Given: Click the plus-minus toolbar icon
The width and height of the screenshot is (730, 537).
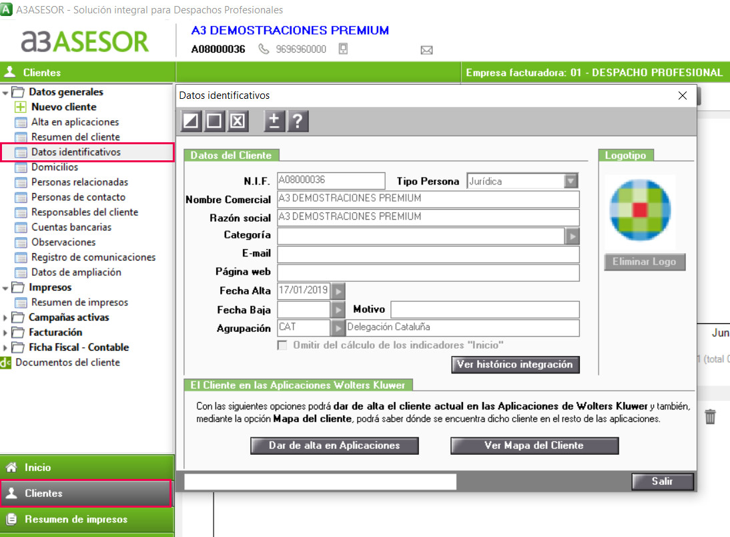Looking at the screenshot, I should point(274,121).
